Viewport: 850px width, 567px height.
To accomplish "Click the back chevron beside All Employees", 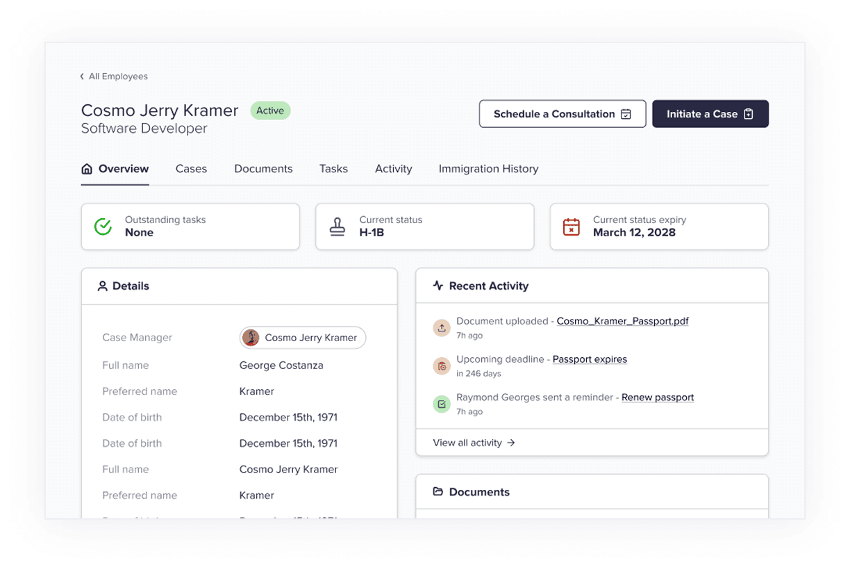I will click(x=82, y=76).
